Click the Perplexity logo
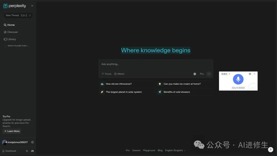Viewport: 277px width, 156px height. [14, 6]
